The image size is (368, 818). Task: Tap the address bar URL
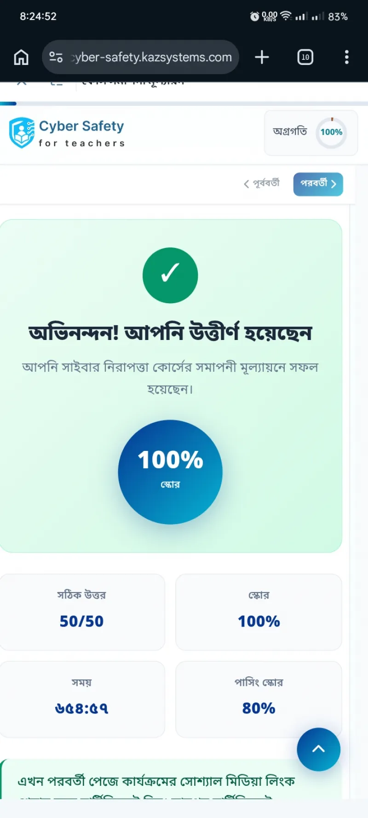pyautogui.click(x=152, y=57)
